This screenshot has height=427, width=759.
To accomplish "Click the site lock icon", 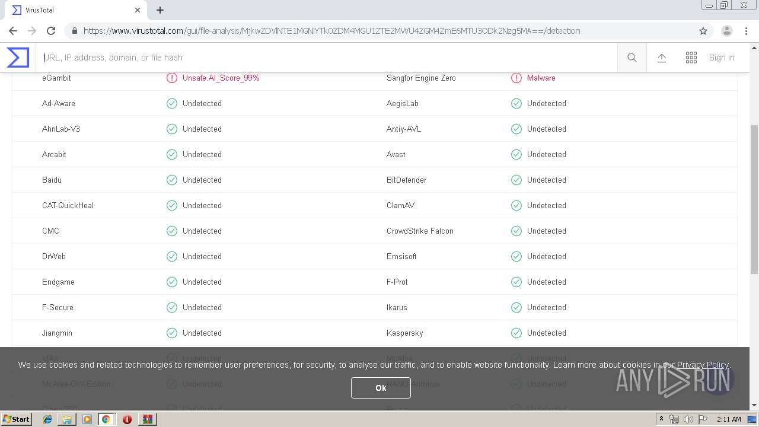I will (x=74, y=31).
